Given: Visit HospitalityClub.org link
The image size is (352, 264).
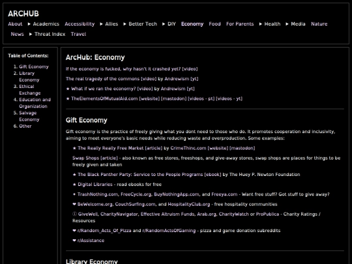Looking at the screenshot, I should click(189, 204).
